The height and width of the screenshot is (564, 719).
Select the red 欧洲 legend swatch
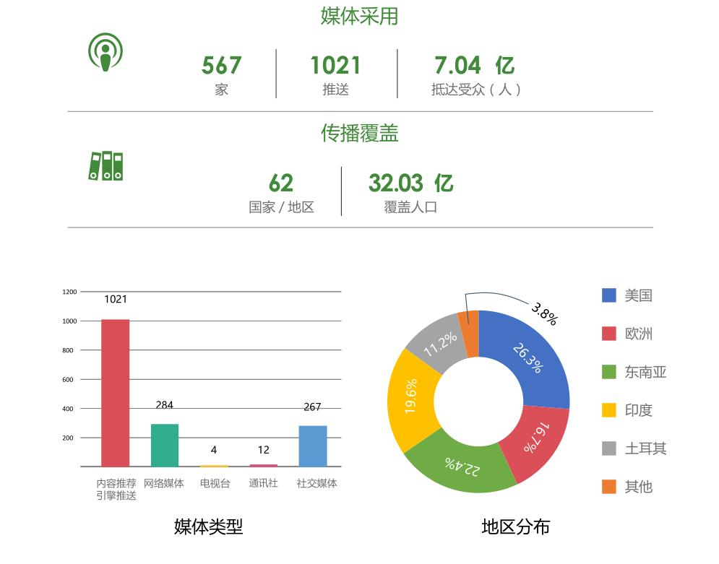[608, 334]
